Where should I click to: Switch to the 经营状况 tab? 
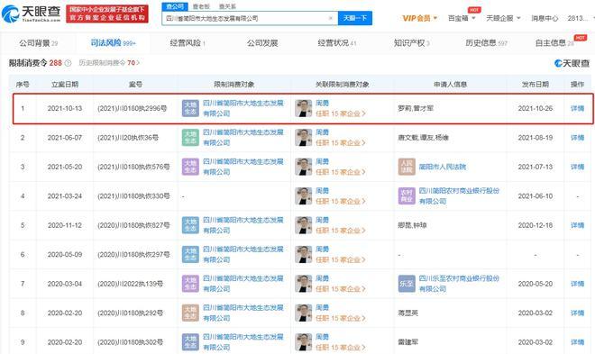336,43
